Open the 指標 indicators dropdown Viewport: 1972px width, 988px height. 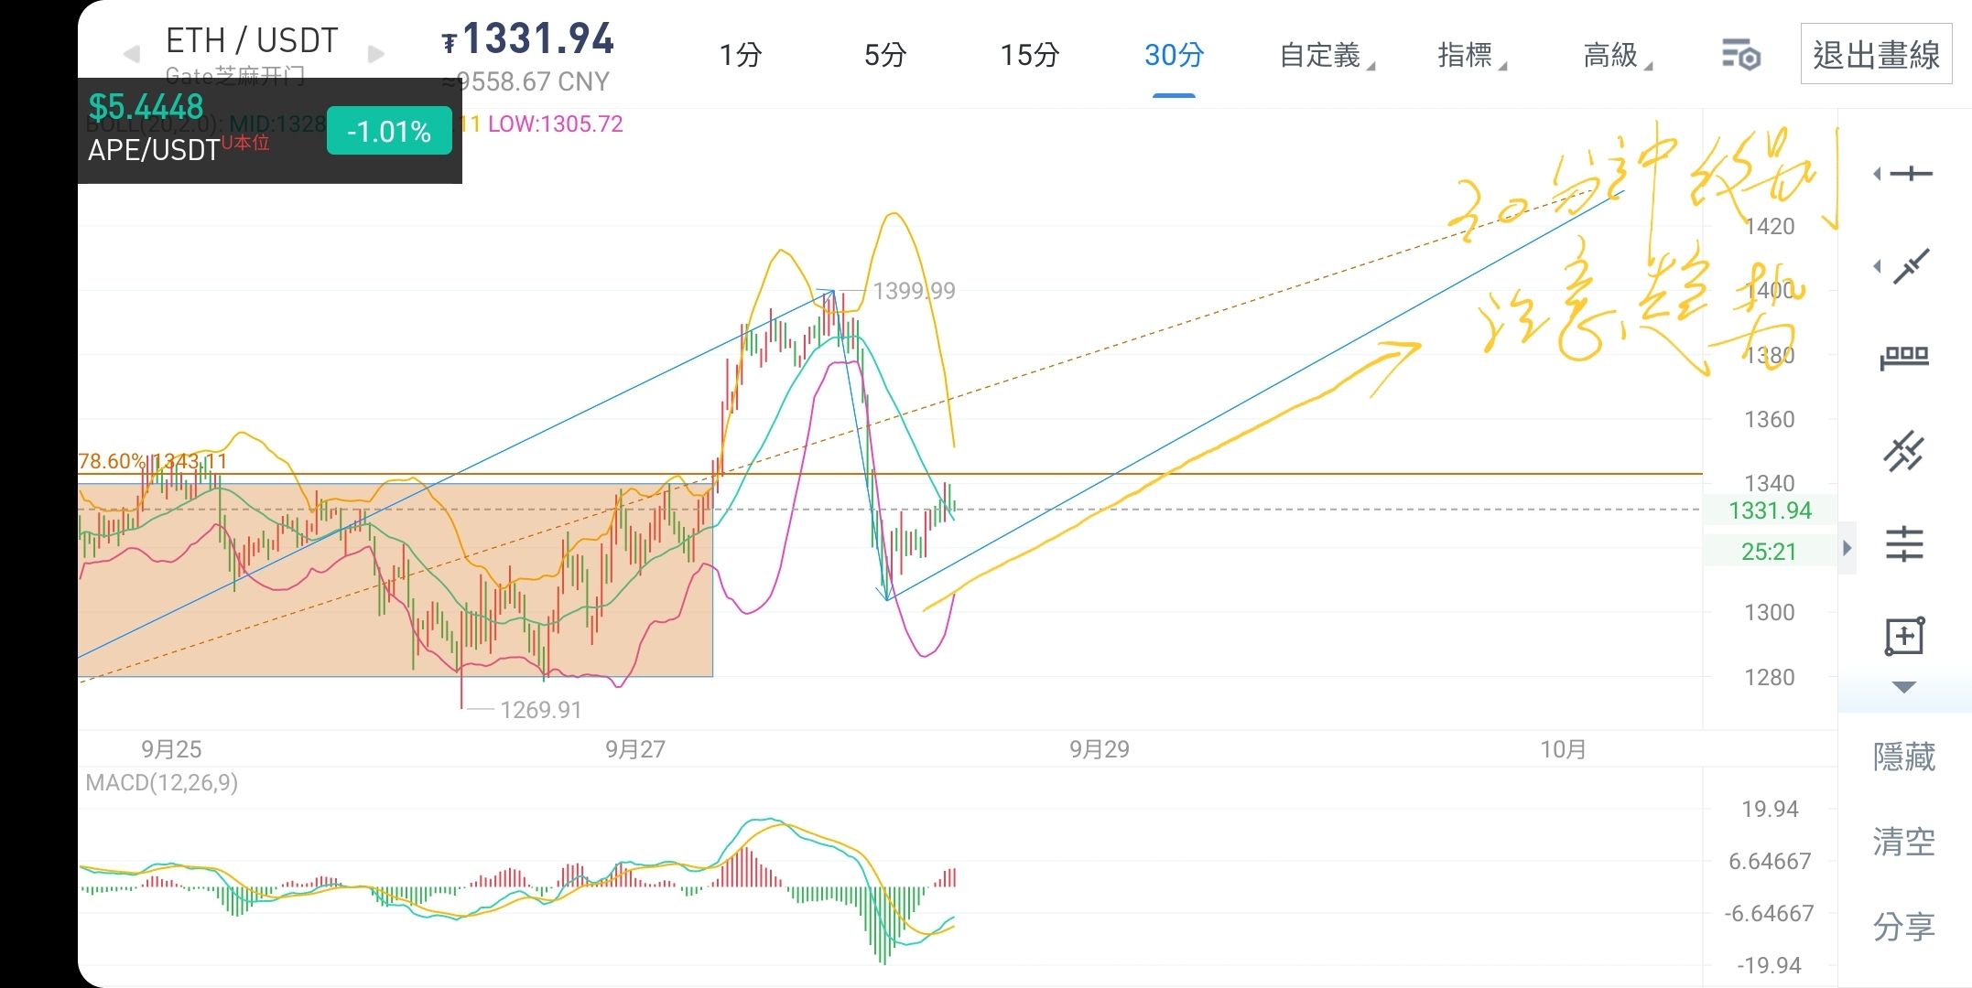[x=1471, y=56]
